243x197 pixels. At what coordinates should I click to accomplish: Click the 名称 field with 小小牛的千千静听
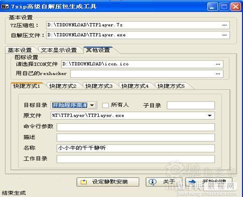click(136, 148)
